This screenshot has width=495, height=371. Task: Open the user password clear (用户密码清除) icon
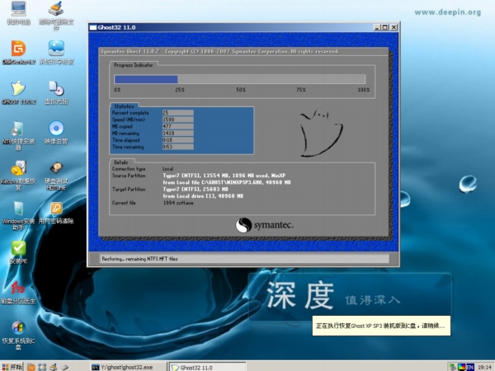(x=56, y=213)
